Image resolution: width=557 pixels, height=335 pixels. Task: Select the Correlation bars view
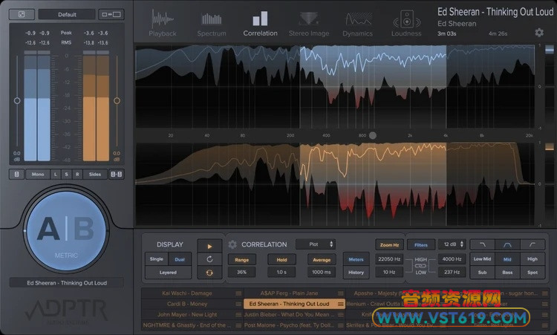tap(260, 24)
